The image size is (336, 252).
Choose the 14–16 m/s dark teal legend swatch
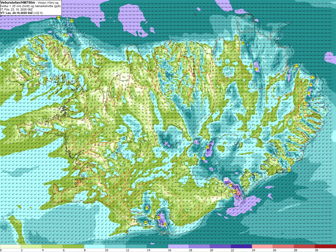157,246
